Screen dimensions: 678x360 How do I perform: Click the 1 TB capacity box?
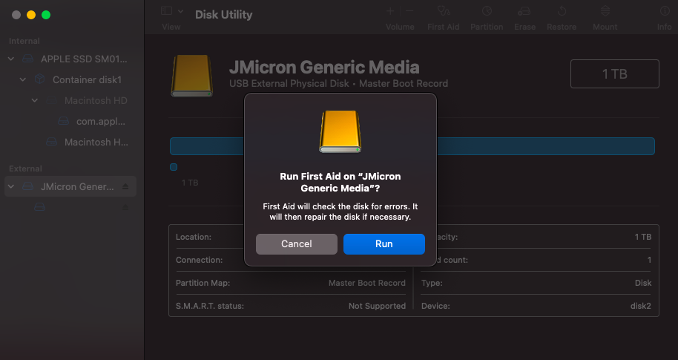pos(614,74)
